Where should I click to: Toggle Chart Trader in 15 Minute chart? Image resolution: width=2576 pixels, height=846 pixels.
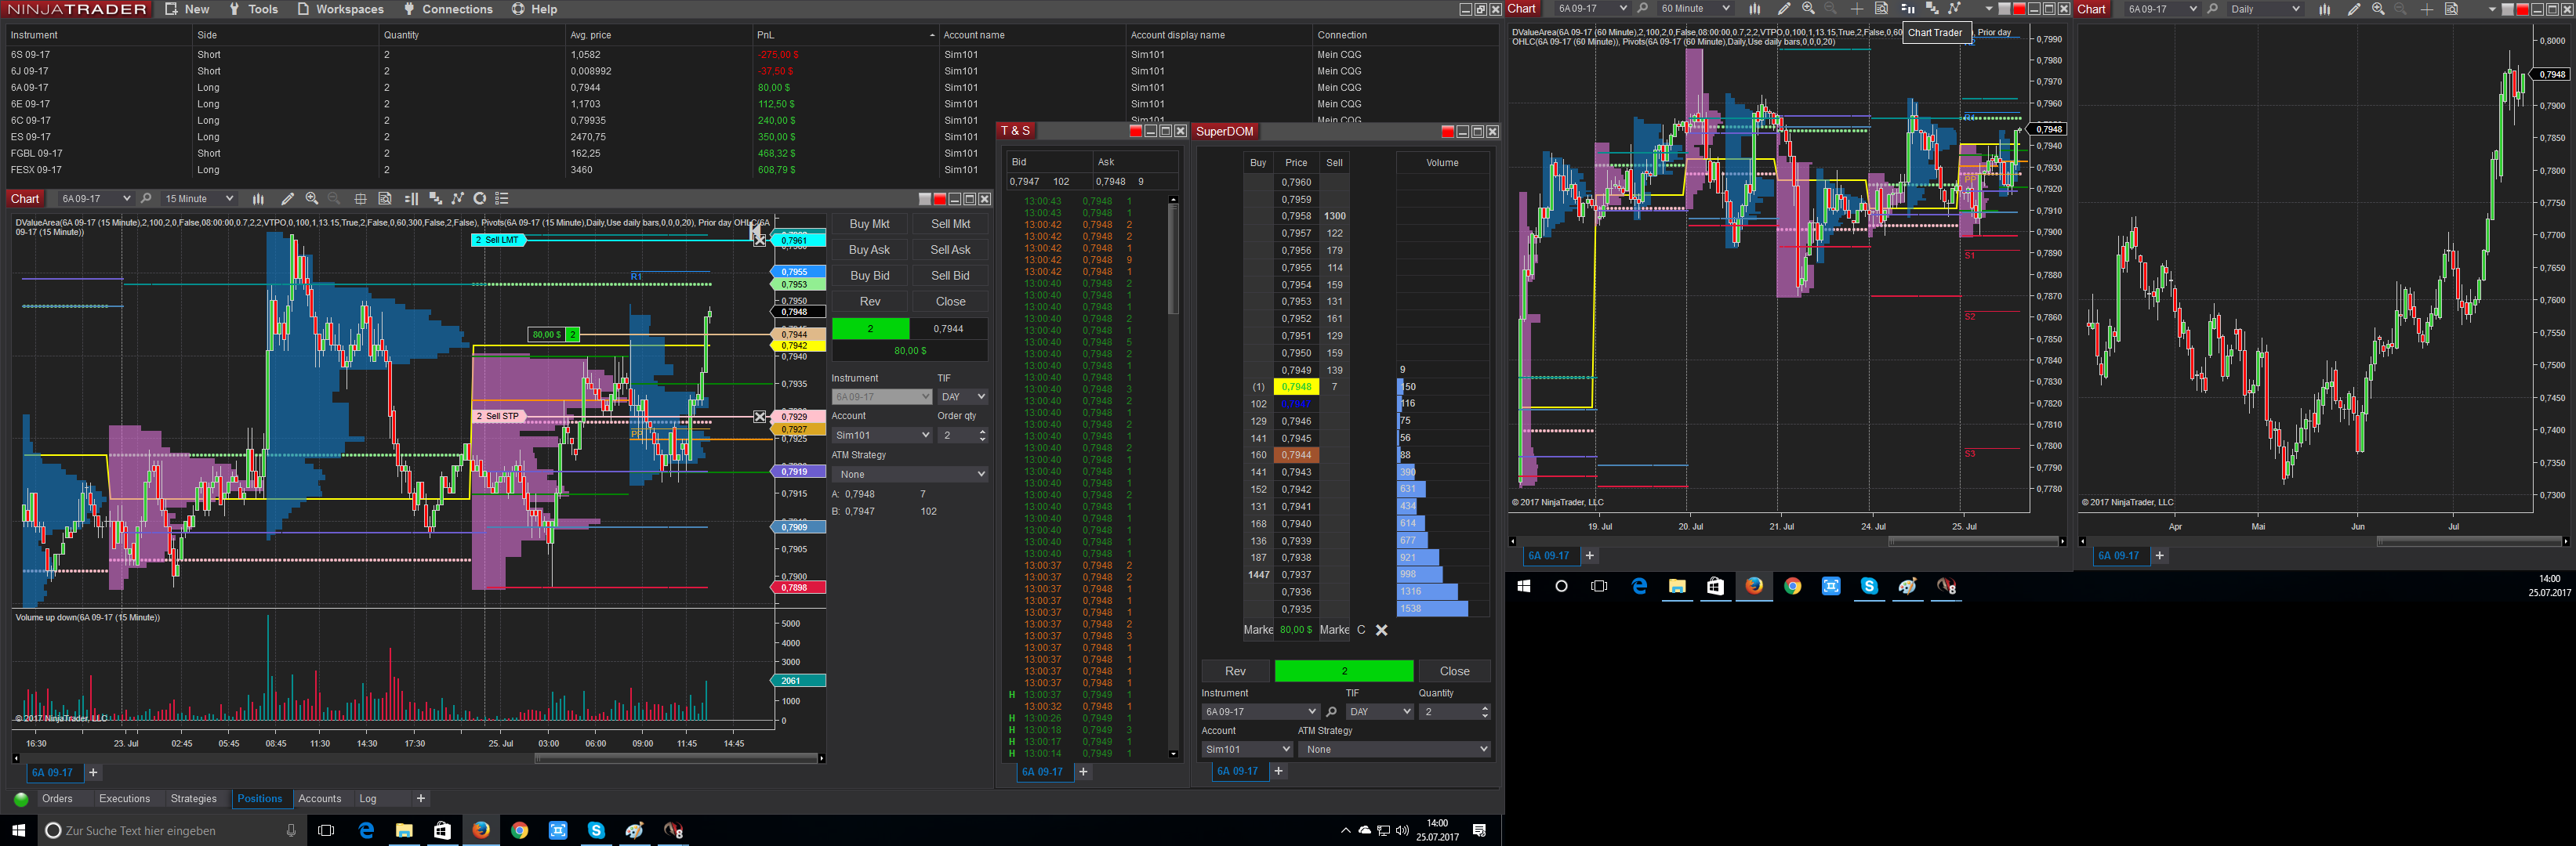pos(410,199)
